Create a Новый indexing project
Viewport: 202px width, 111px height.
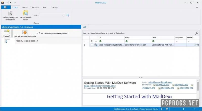tap(7, 33)
